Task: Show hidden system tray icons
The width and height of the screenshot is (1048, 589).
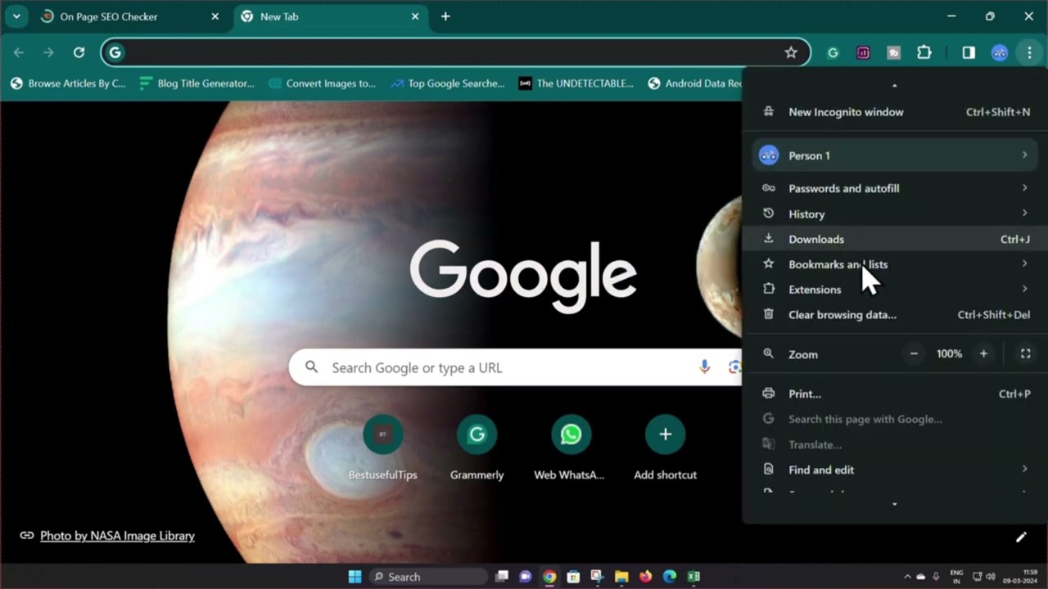Action: [906, 577]
